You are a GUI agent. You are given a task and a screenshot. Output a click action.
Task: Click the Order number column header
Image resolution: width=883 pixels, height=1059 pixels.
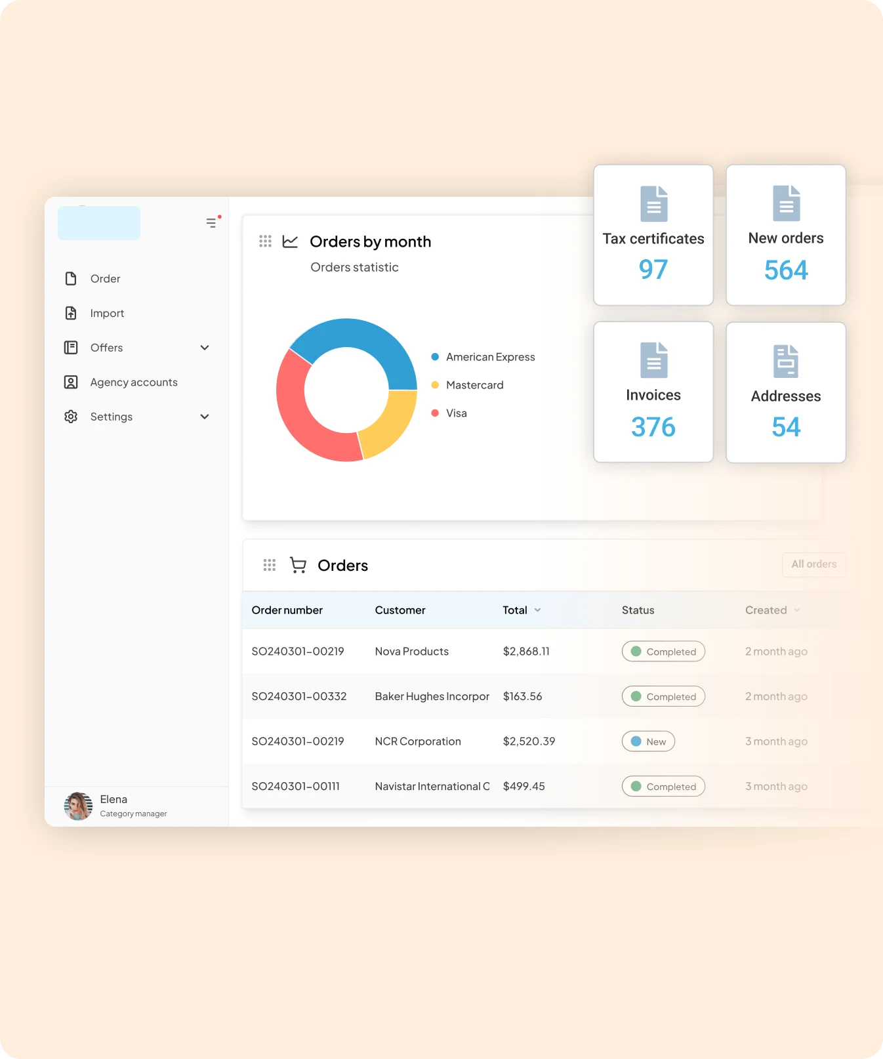[x=287, y=610]
